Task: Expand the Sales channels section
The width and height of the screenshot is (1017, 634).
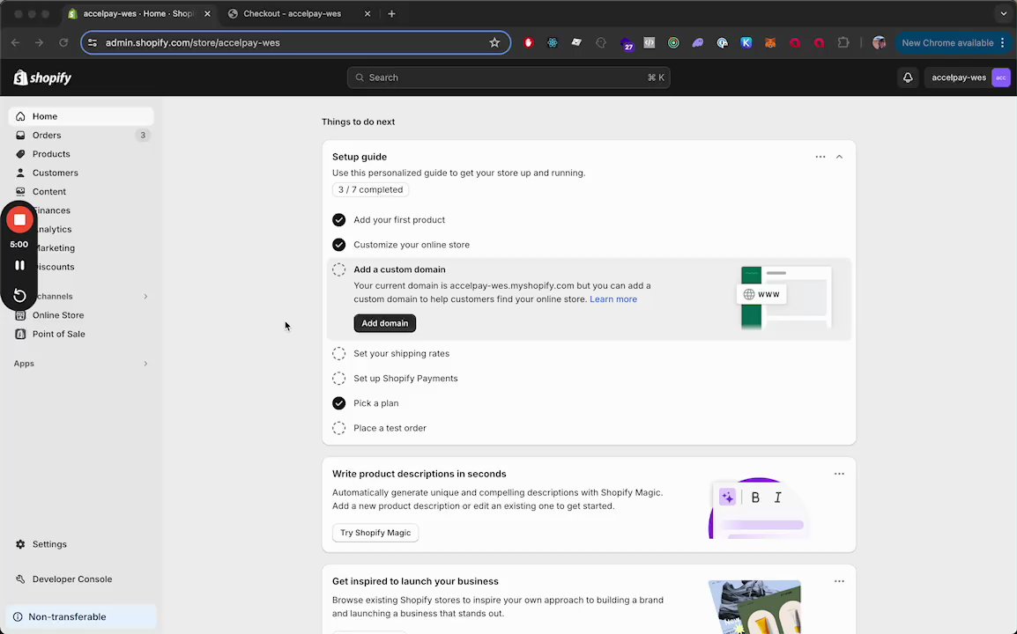Action: tap(145, 297)
